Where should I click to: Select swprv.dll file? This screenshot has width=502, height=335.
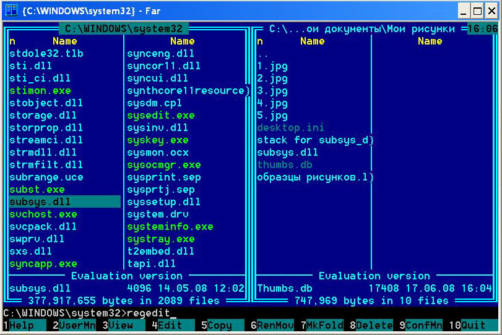click(x=37, y=239)
